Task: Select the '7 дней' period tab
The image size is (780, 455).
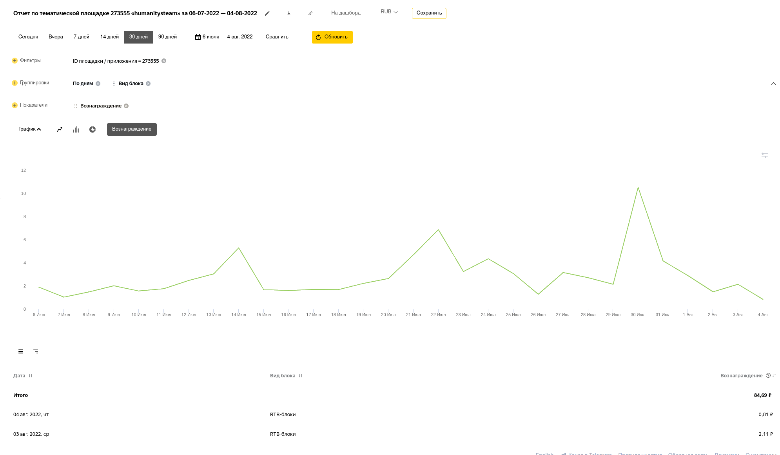Action: [82, 37]
